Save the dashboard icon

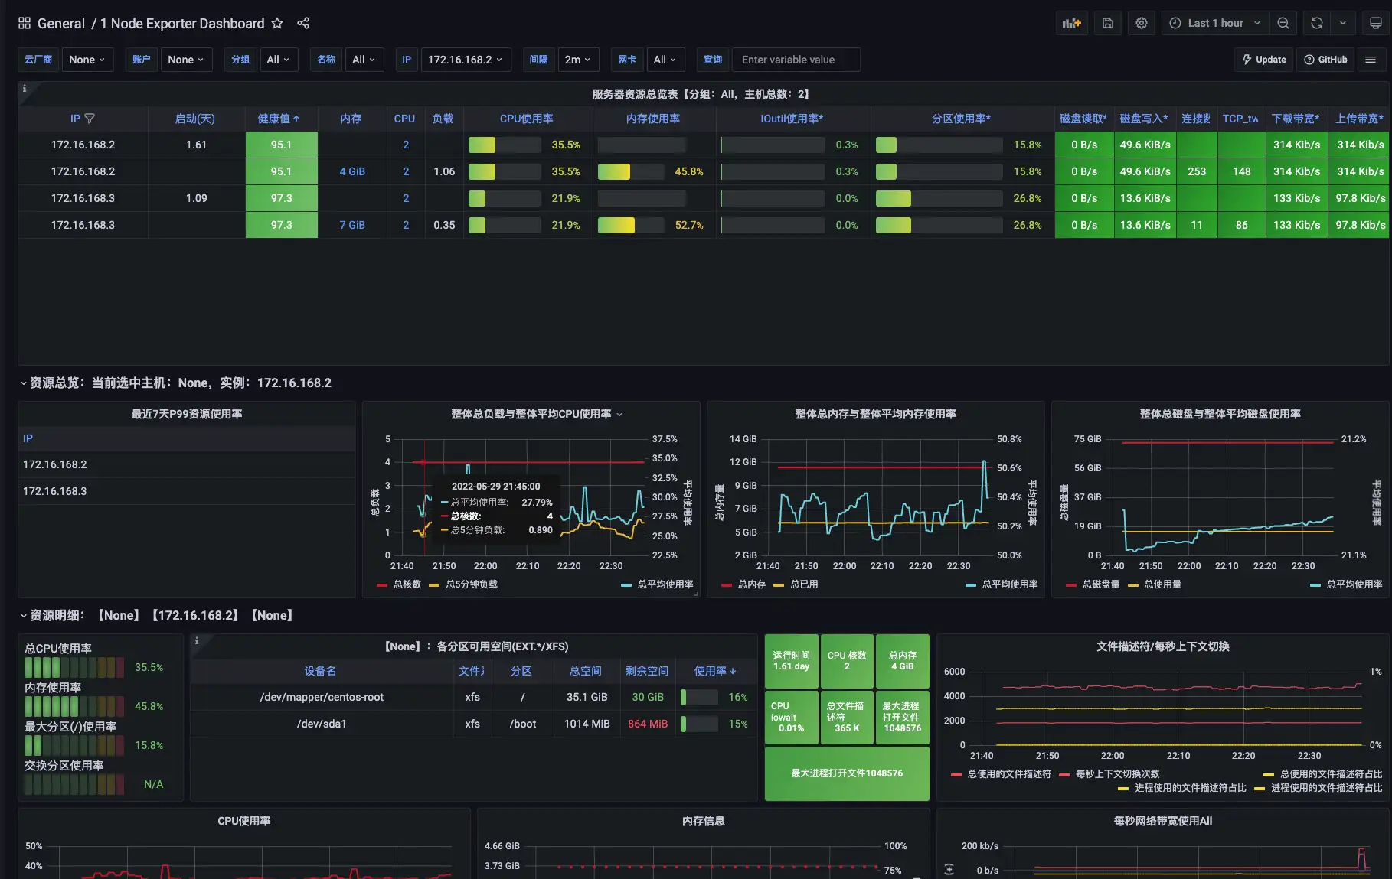(1108, 23)
